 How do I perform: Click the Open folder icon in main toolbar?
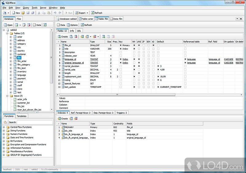[x=22, y=13]
